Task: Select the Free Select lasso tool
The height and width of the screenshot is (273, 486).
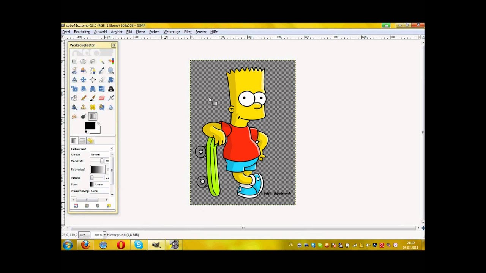Action: [93, 61]
